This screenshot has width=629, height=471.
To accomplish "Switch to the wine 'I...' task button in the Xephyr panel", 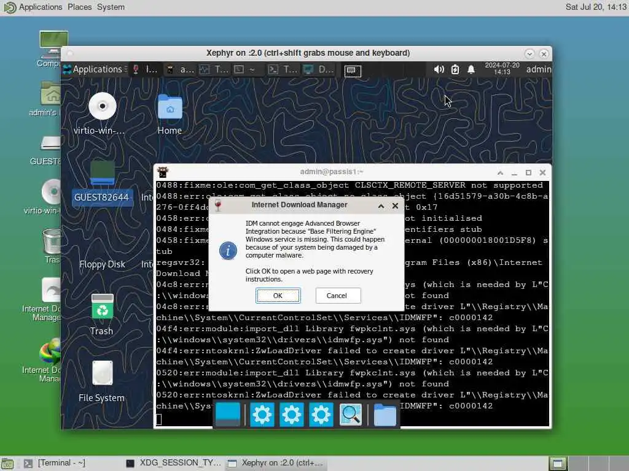I will tap(146, 70).
